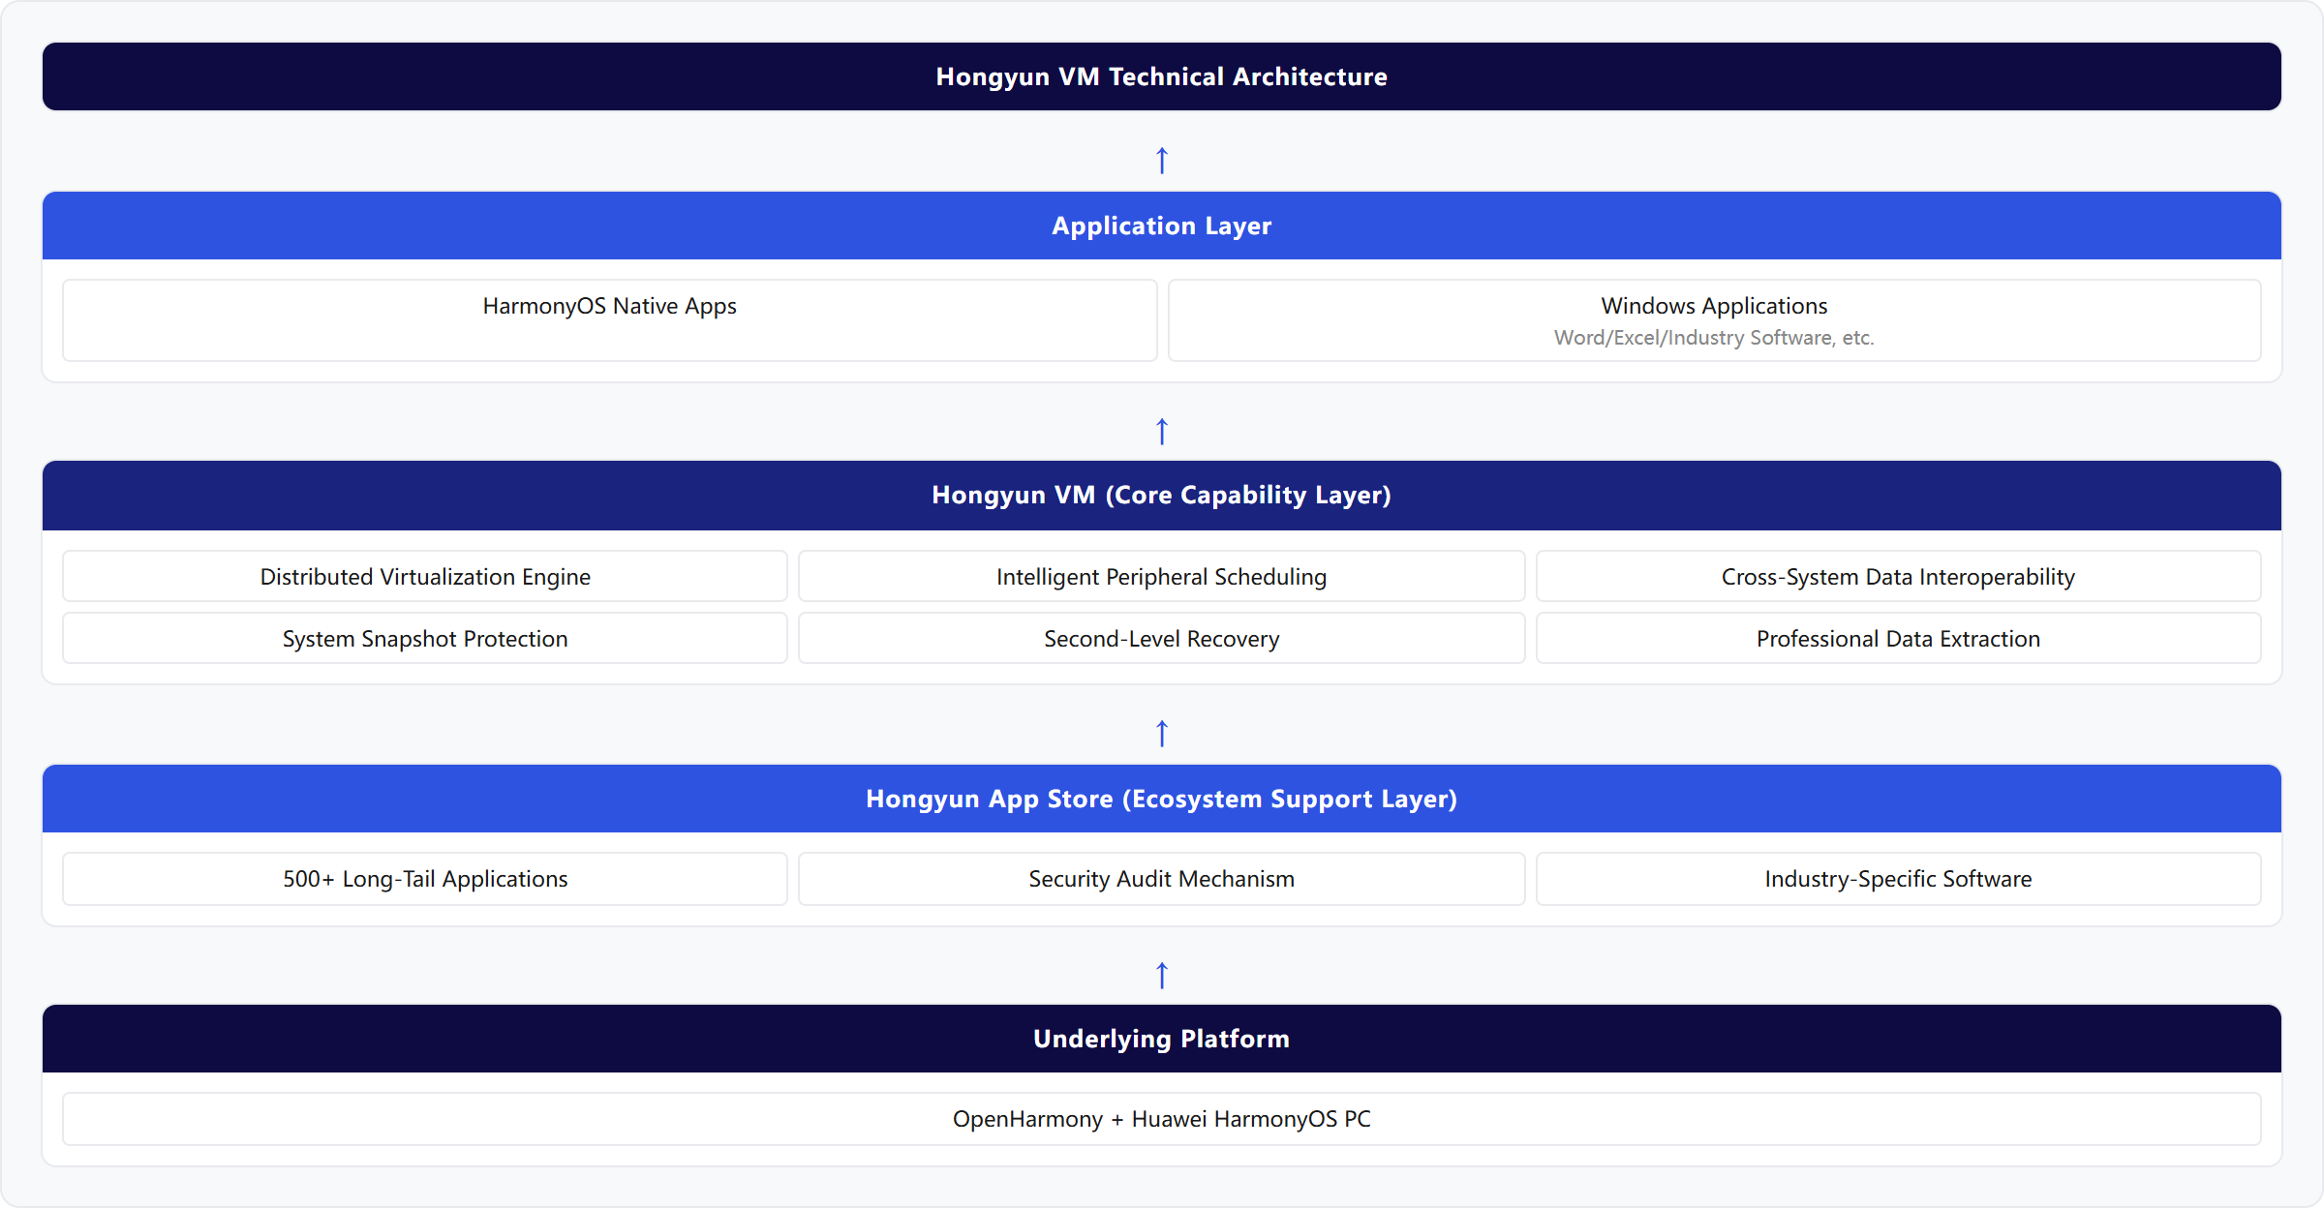Click the Security Audit Mechanism box
The image size is (2324, 1208).
tap(1162, 879)
